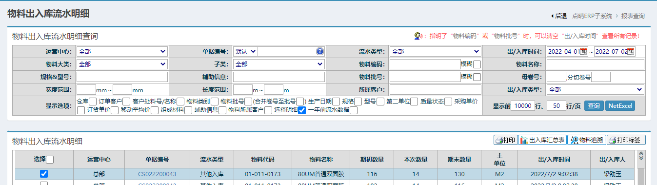Image resolution: width=657 pixels, height=185 pixels.
Task: Open the start date calendar picker
Action: coord(584,51)
